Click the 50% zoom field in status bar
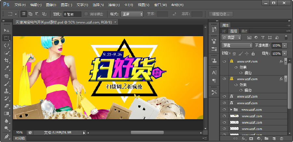 (x=20, y=133)
